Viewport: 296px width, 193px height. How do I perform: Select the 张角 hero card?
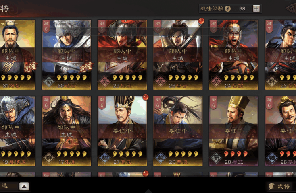pyautogui.click(x=66, y=131)
